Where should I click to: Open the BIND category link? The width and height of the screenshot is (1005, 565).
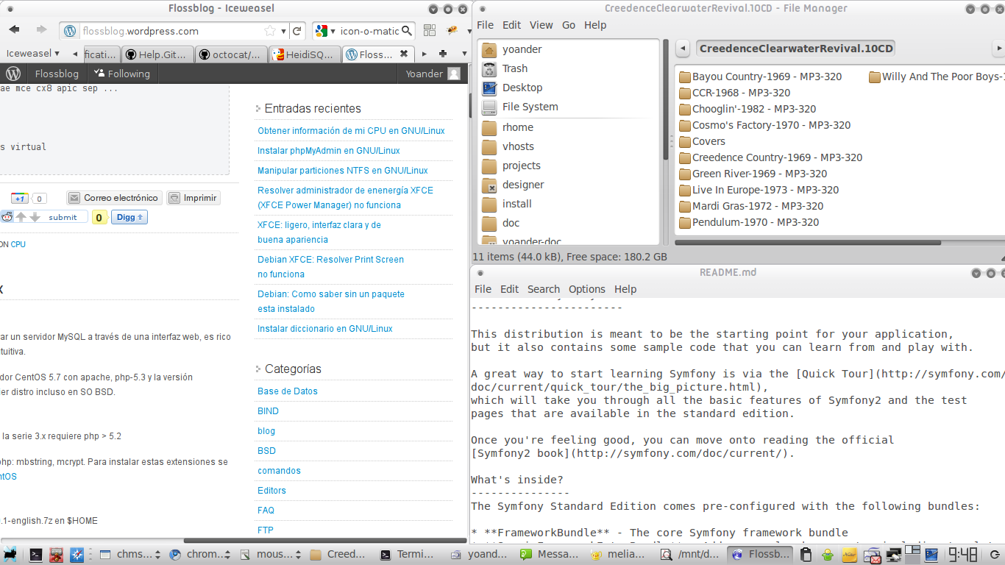(268, 411)
